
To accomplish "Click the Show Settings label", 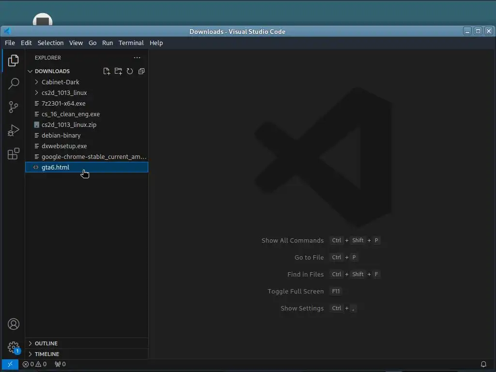I will [x=302, y=308].
